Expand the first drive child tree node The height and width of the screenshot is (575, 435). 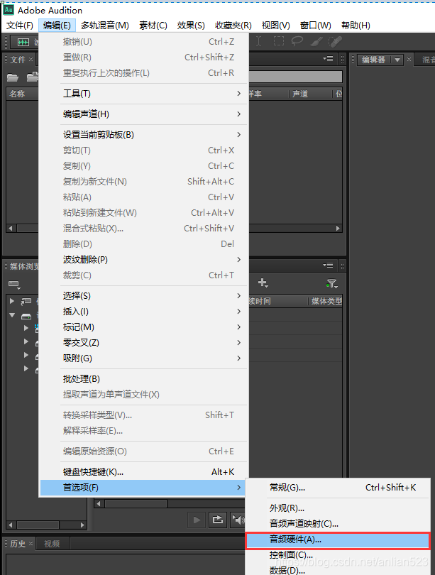pos(26,328)
